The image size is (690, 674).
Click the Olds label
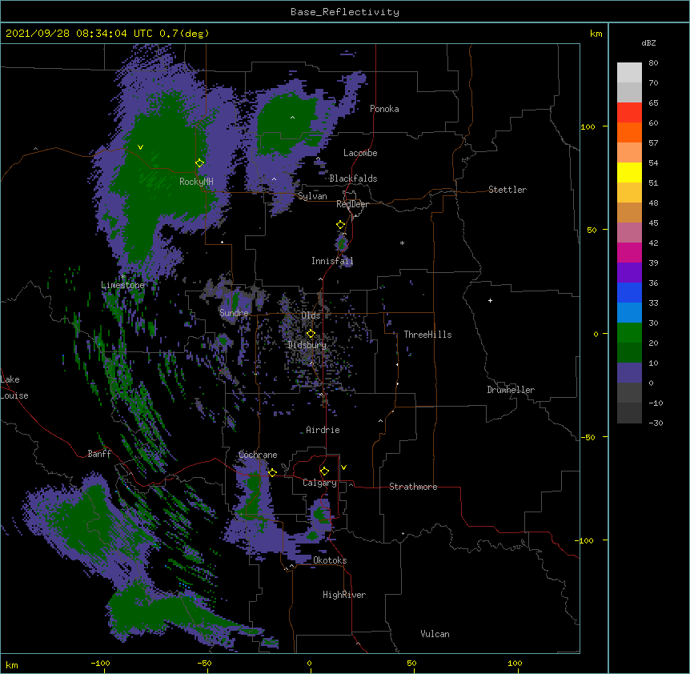tap(311, 315)
